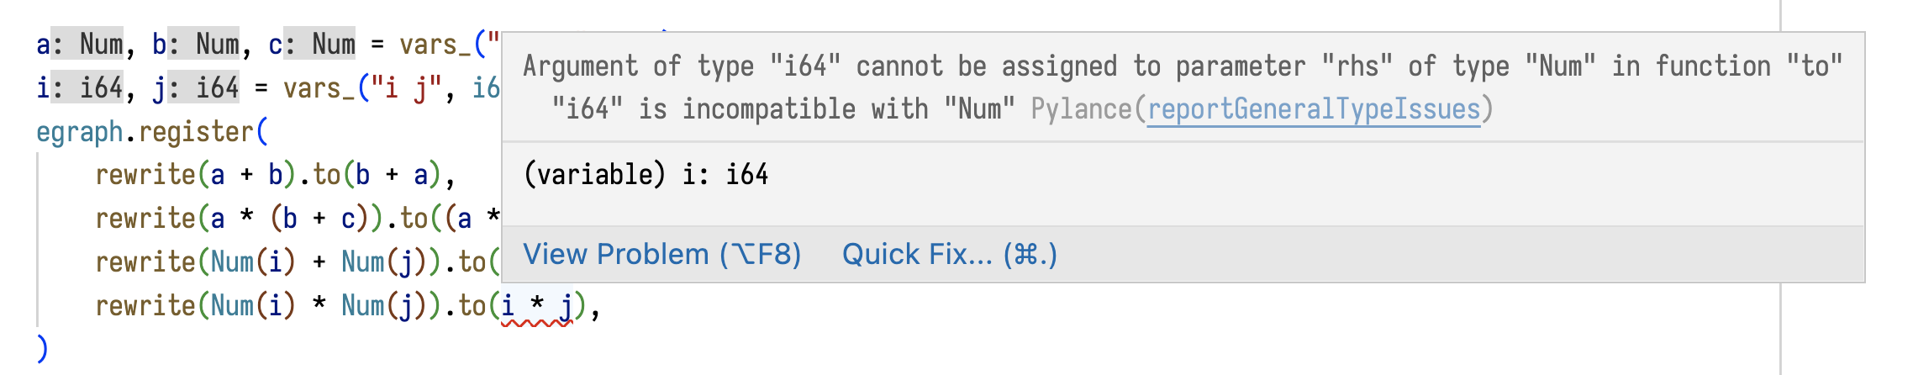The height and width of the screenshot is (375, 1913).
Task: Click rewrite on the a * (b + c) line
Action: point(145,219)
